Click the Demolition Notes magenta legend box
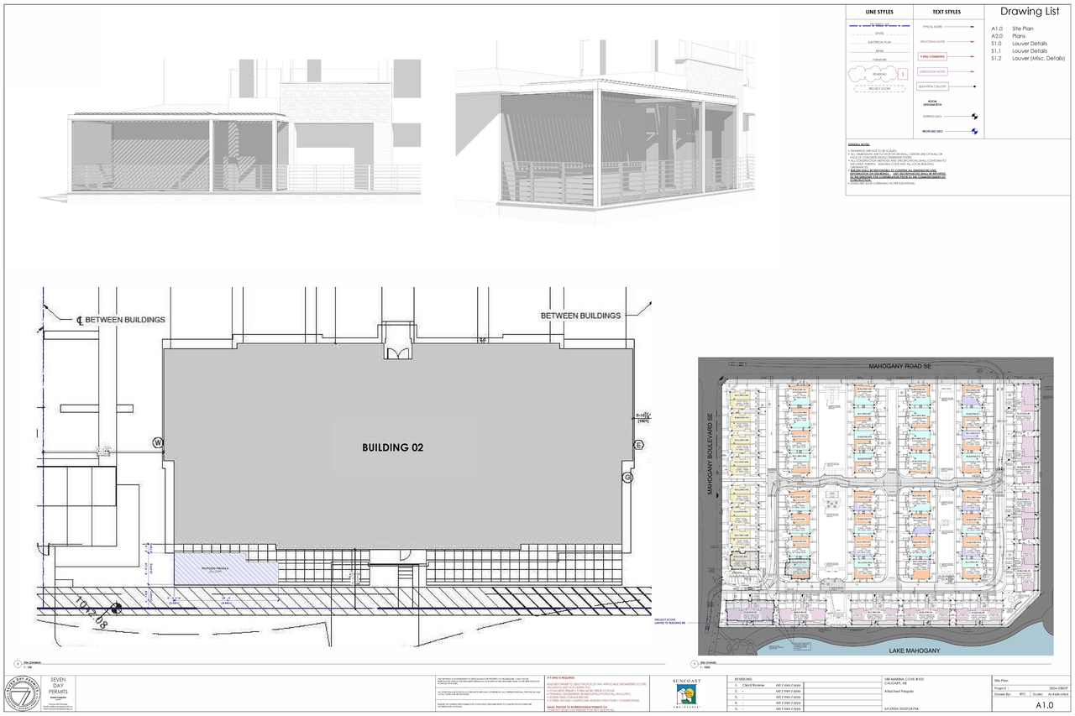This screenshot has width=1075, height=716. pyautogui.click(x=932, y=71)
